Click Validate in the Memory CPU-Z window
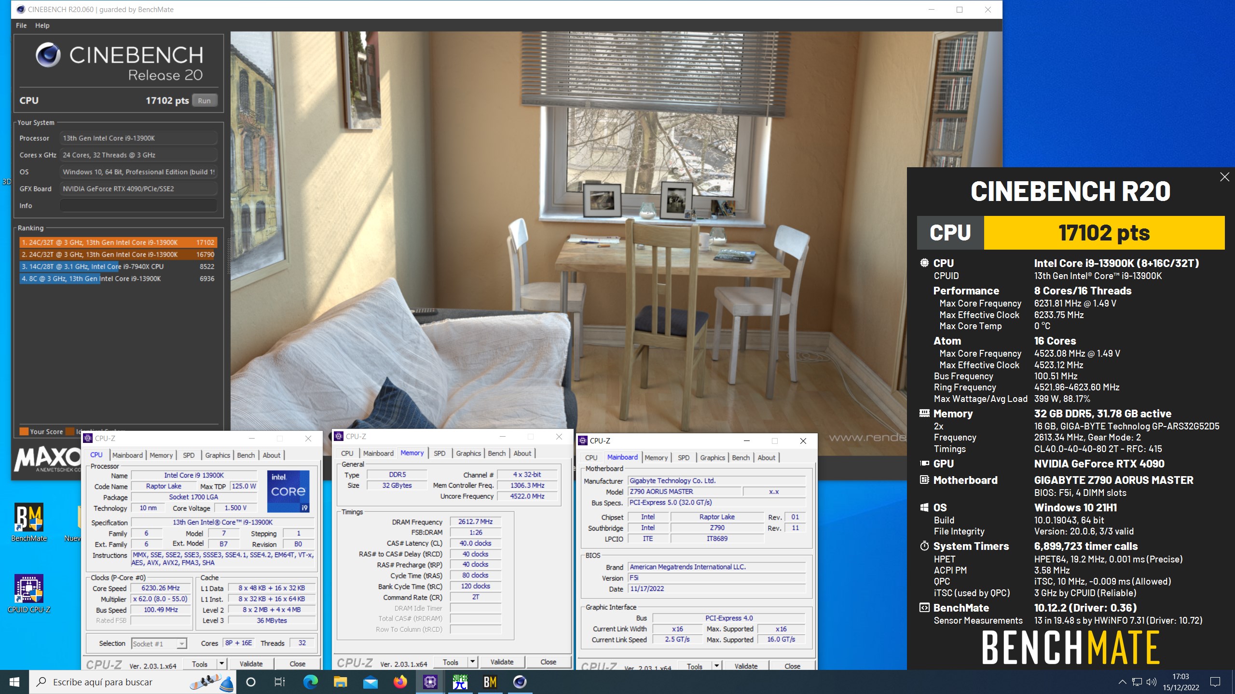The height and width of the screenshot is (694, 1235). click(x=502, y=662)
